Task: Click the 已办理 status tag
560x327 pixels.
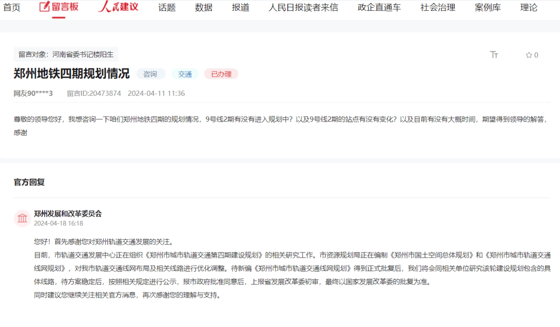Action: tap(221, 74)
